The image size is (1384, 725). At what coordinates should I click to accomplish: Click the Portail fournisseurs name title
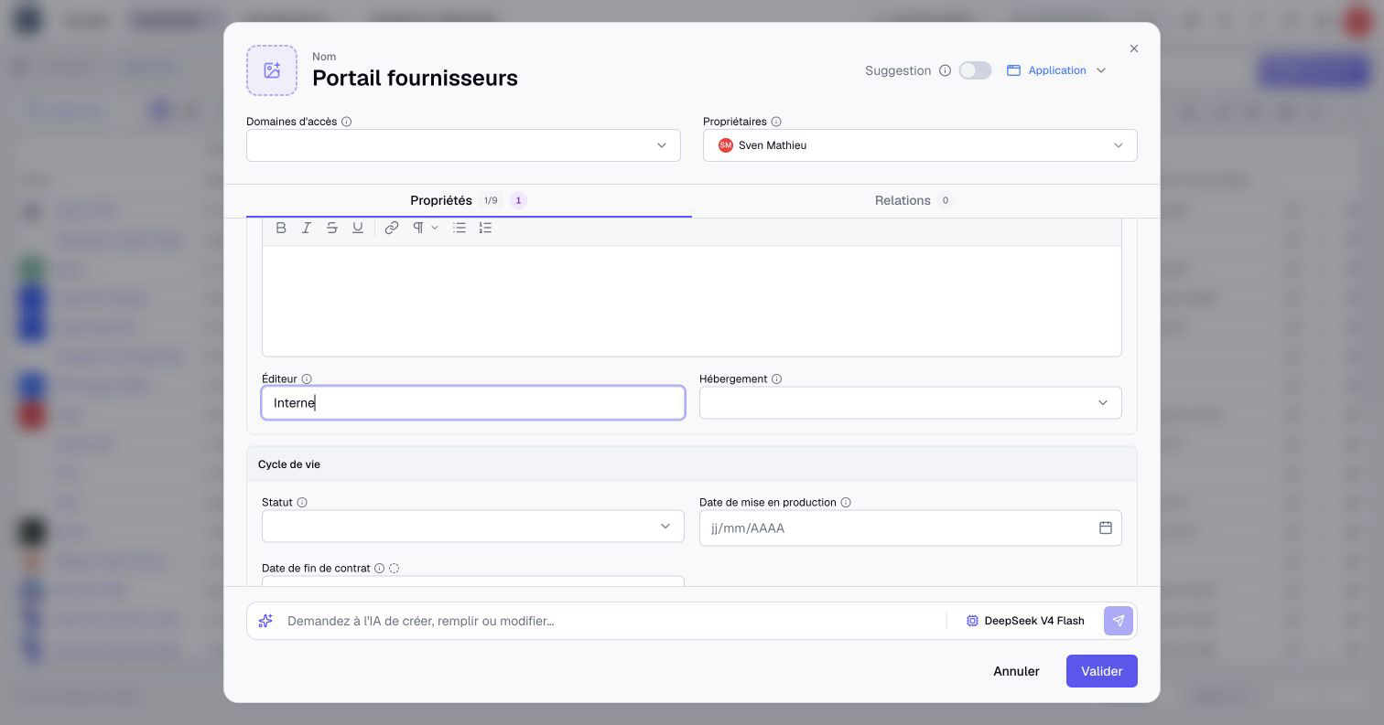pyautogui.click(x=415, y=79)
